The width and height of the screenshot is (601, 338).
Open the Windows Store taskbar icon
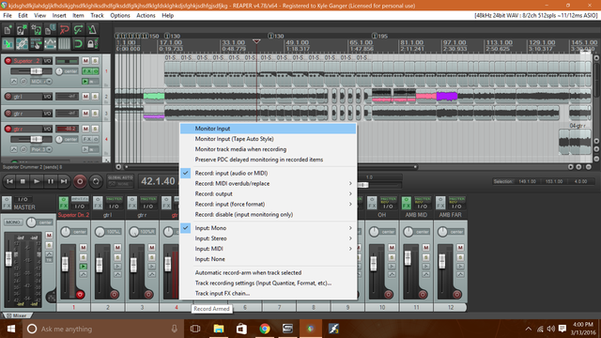pos(241,329)
